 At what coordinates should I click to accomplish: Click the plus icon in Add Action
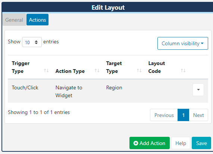[136, 143]
